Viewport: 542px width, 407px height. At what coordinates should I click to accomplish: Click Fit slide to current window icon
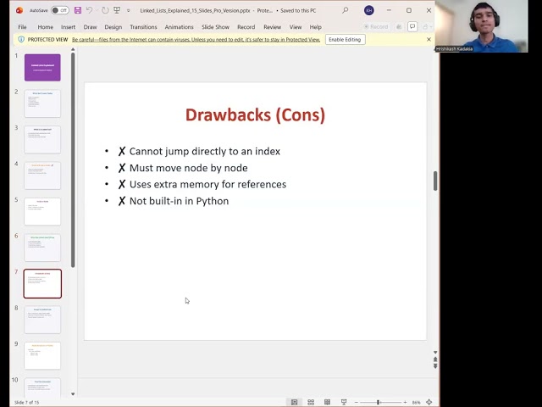coord(429,402)
